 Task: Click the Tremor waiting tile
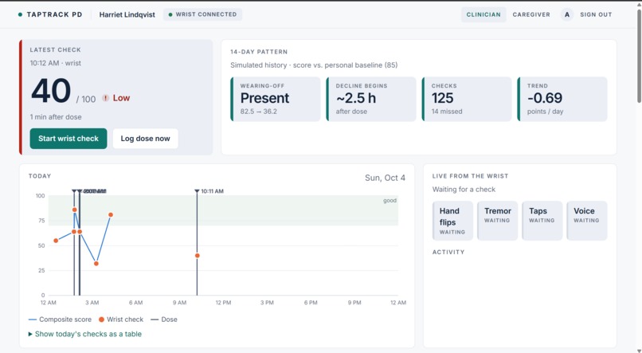click(497, 220)
